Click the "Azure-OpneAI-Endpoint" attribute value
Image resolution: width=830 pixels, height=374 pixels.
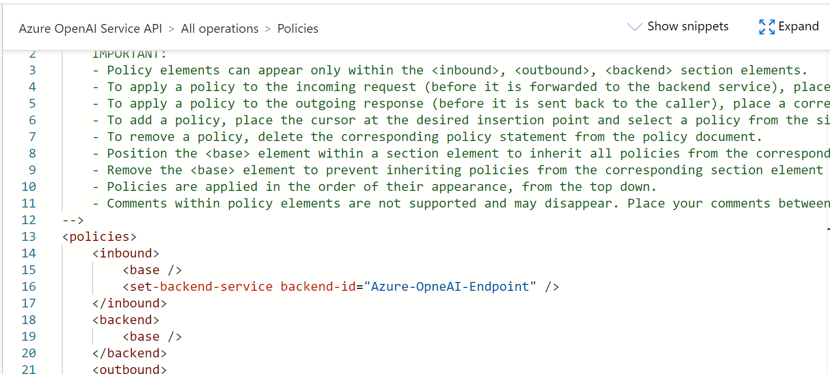pos(450,287)
